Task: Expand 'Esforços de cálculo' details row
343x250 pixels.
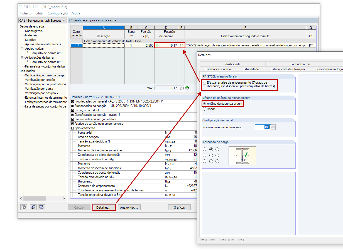Action: 73,110
